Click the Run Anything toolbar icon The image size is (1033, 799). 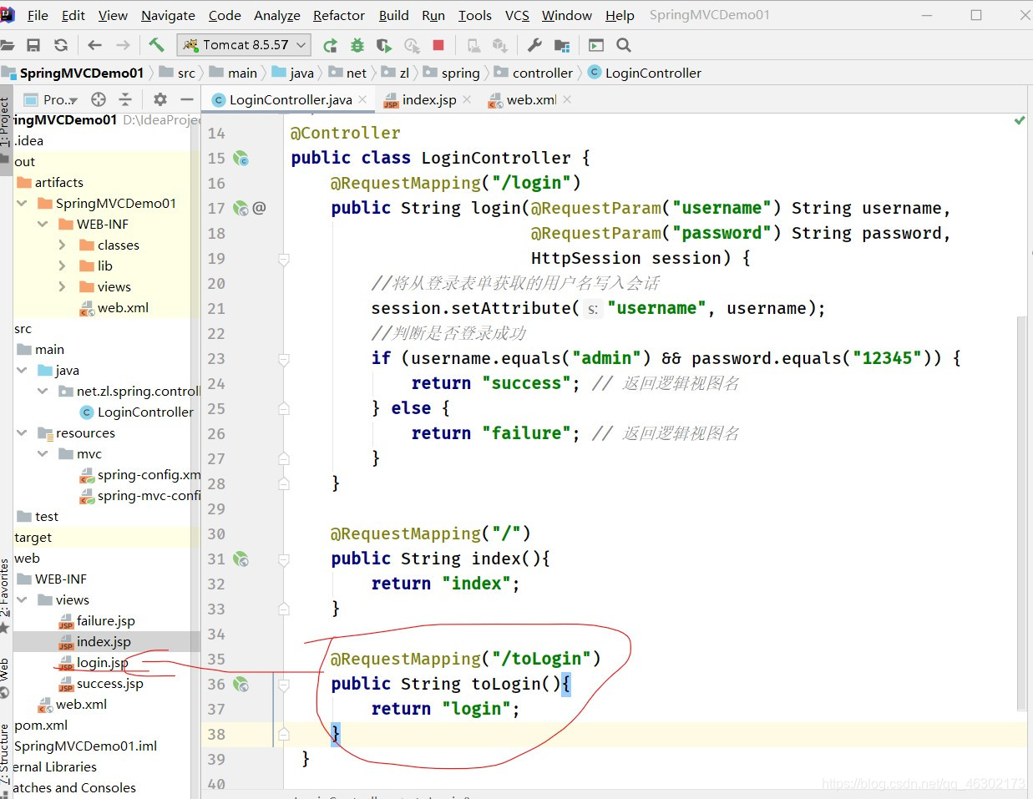tap(596, 45)
